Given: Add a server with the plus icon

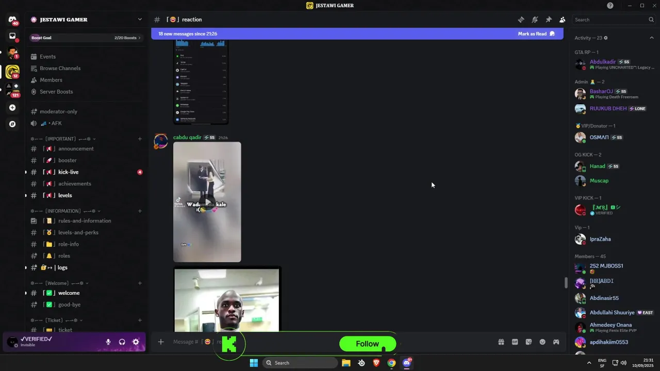Looking at the screenshot, I should (x=12, y=108).
